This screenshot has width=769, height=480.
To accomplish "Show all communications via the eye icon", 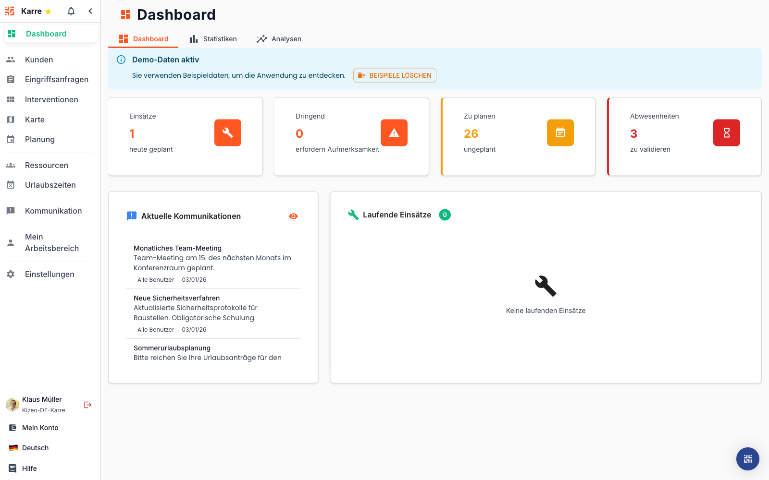I will coord(293,216).
